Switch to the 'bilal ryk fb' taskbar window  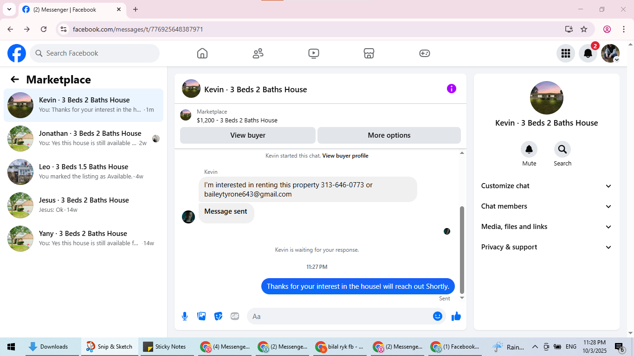click(x=340, y=347)
